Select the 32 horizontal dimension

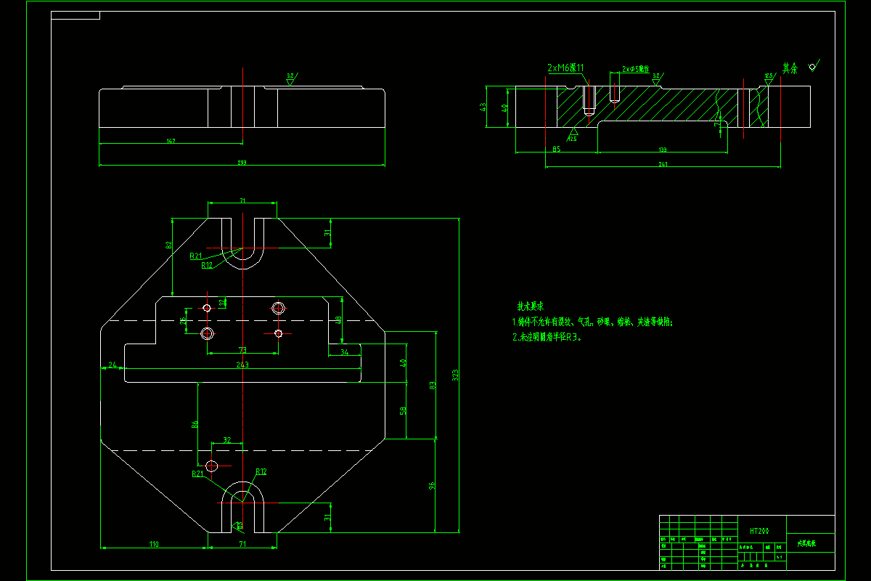tap(226, 440)
